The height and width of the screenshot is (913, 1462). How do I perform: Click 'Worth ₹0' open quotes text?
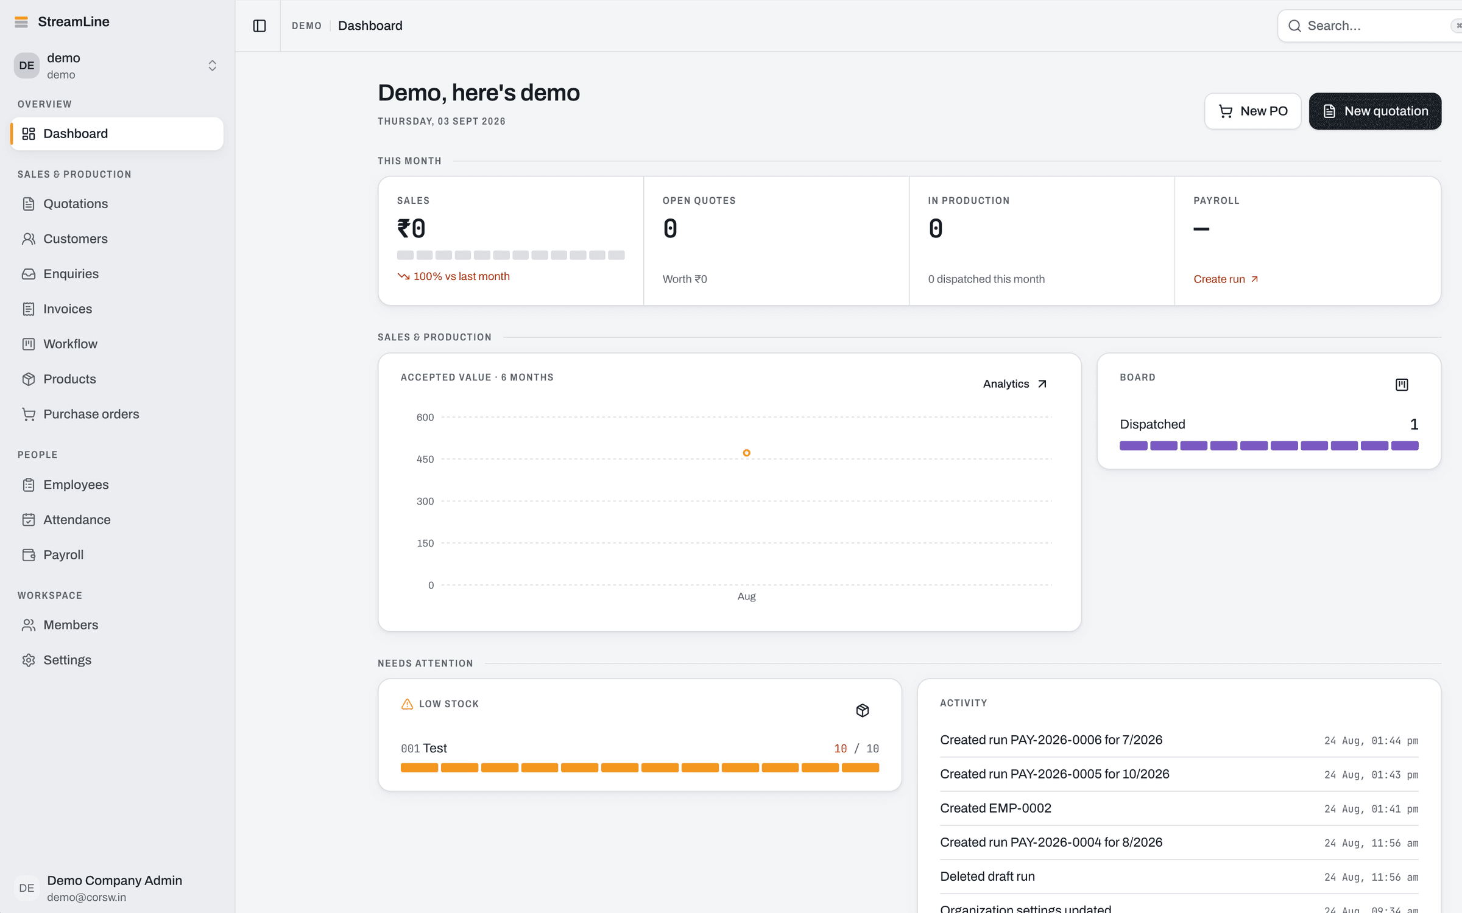685,279
